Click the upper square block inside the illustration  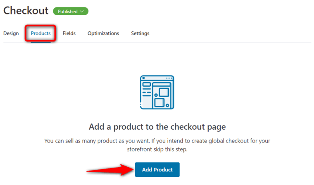[x=164, y=92]
